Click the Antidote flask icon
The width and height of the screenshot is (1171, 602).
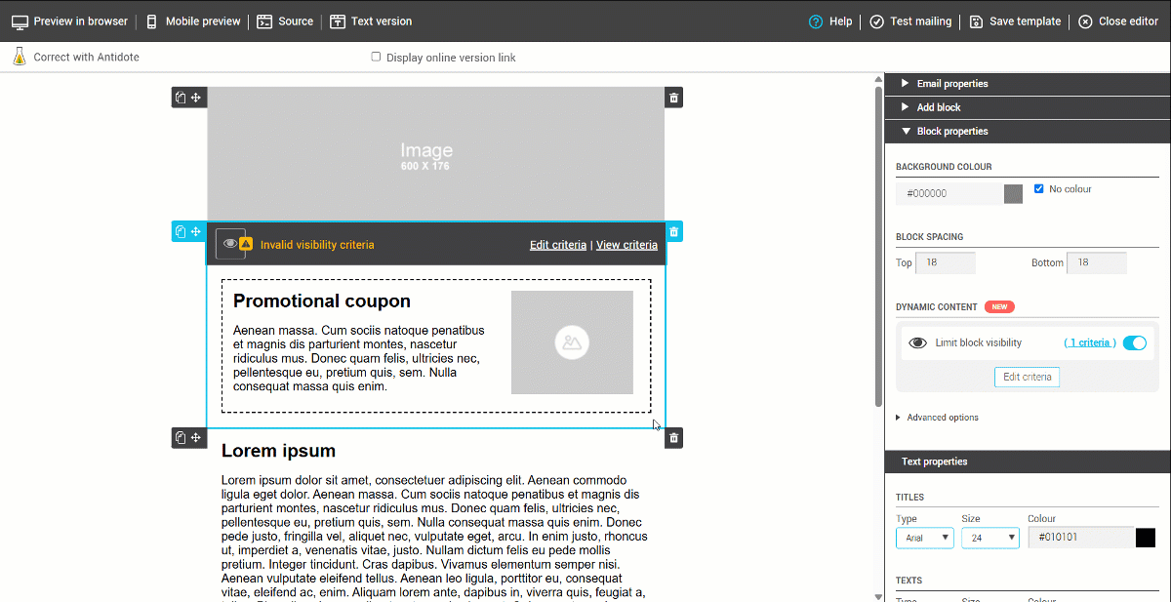point(19,57)
